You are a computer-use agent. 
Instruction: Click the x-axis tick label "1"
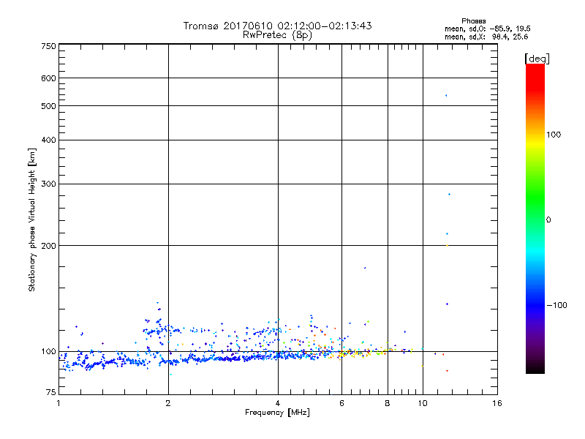[x=58, y=403]
